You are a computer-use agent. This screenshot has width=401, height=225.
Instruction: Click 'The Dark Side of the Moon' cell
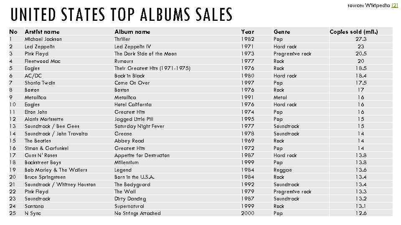(x=145, y=54)
